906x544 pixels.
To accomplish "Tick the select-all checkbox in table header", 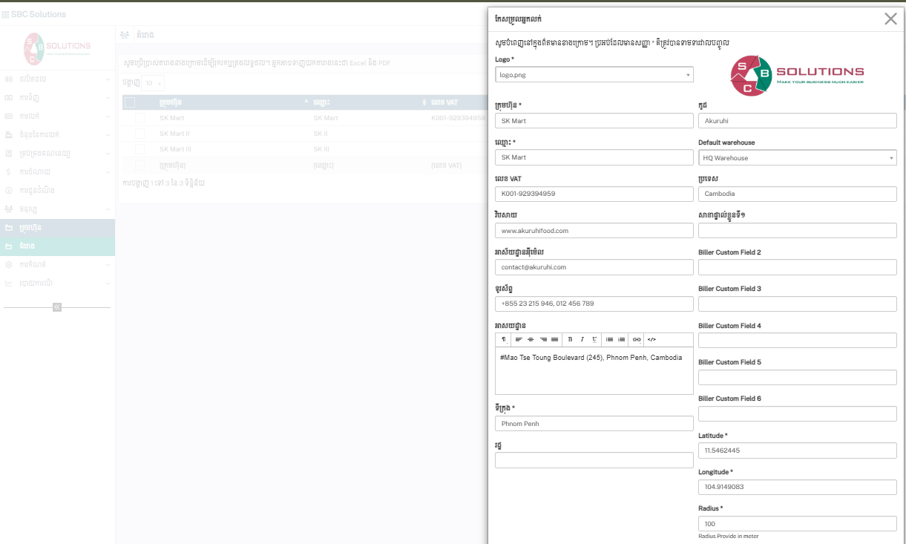I will pyautogui.click(x=130, y=102).
